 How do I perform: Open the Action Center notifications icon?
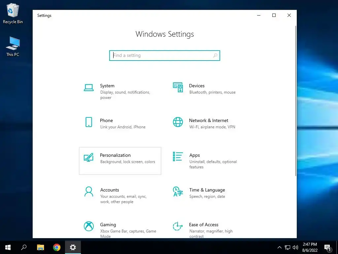327,247
